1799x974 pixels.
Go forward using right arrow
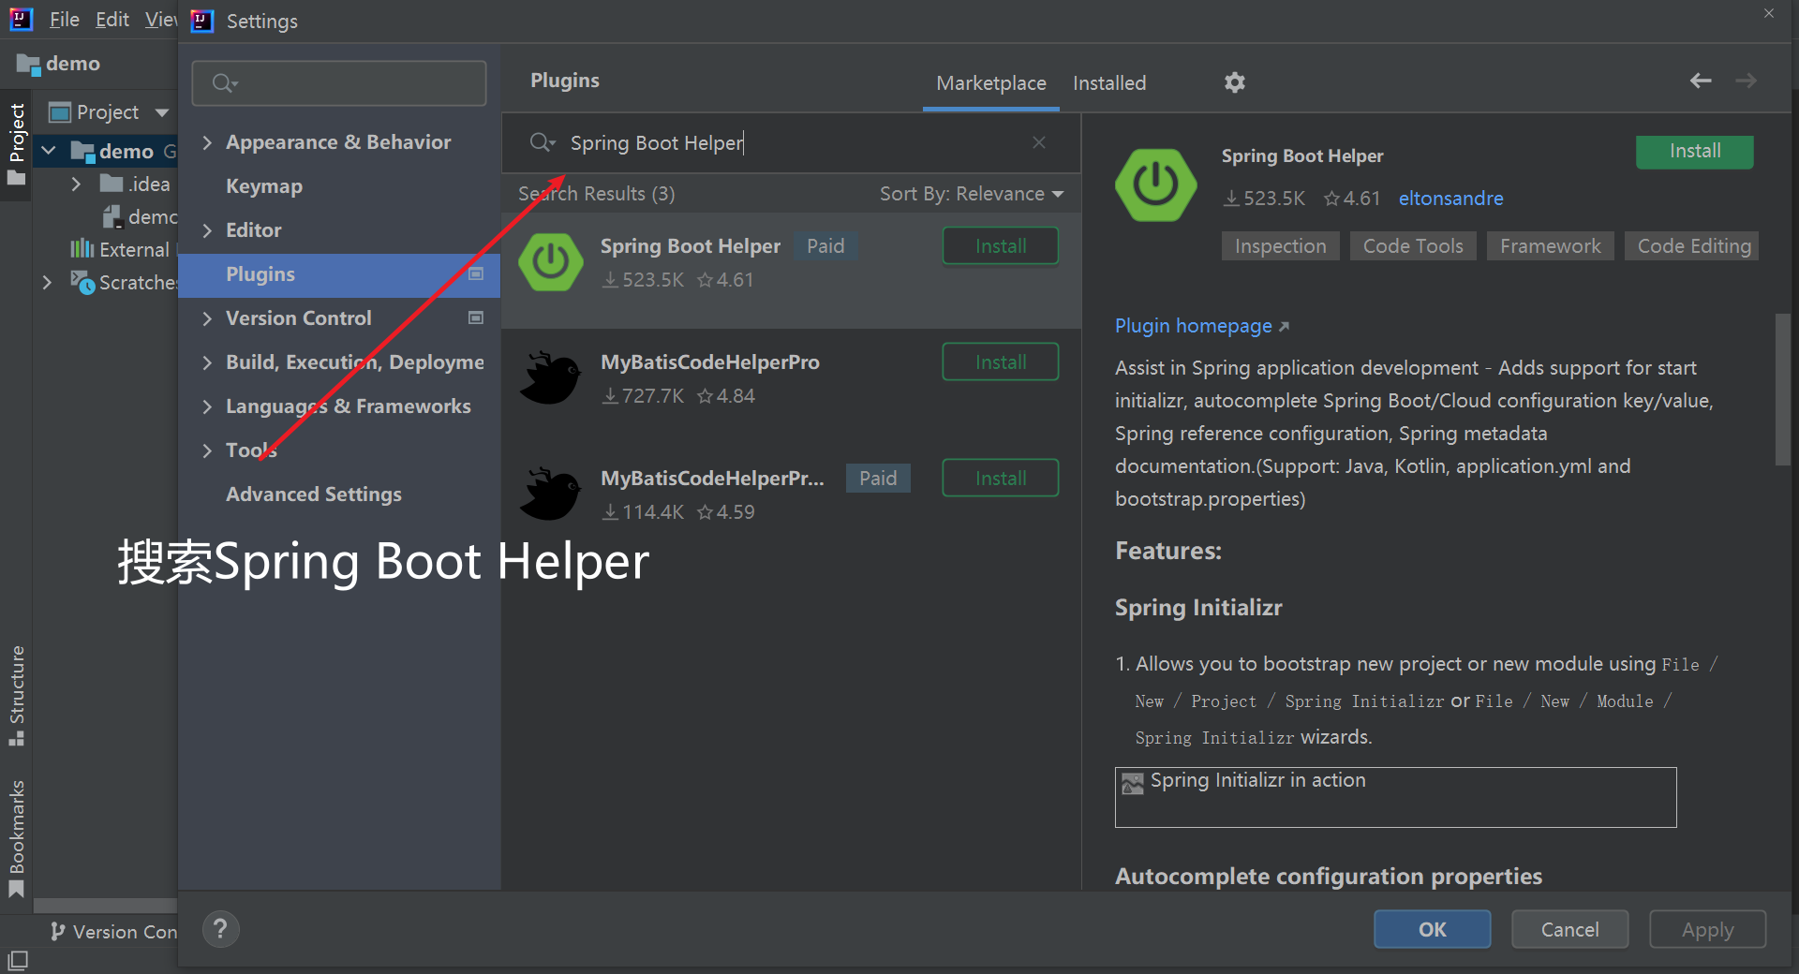pyautogui.click(x=1746, y=81)
